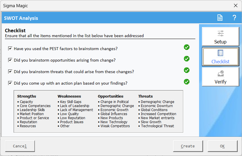Click the Cancel button
This screenshot has width=242, height=156.
click(x=20, y=146)
